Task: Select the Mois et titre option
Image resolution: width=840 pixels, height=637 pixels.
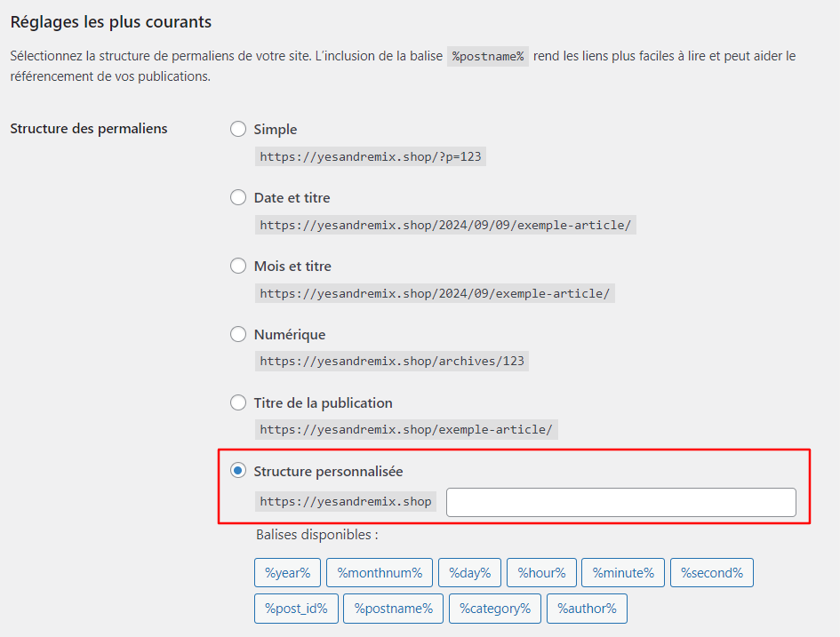Action: [x=237, y=265]
